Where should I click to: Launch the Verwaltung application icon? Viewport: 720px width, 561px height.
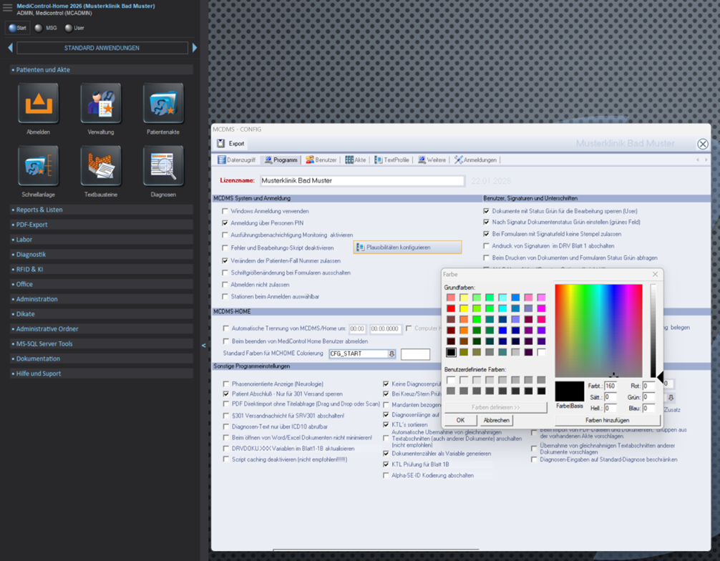(x=101, y=104)
